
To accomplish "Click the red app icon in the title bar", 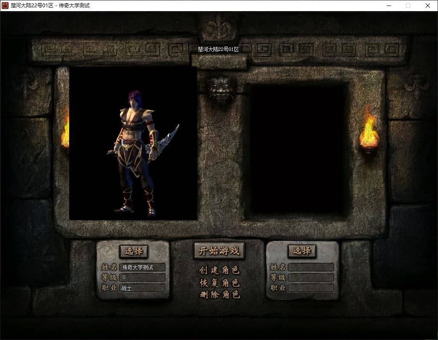I will coord(5,5).
